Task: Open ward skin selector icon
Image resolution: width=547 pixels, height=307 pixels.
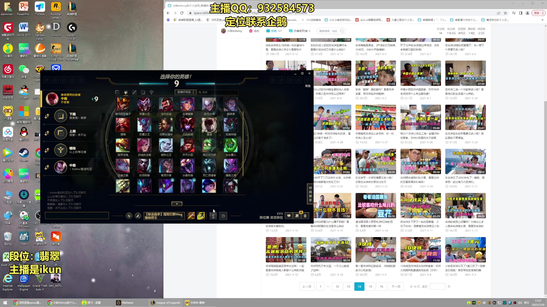Action: tap(213, 216)
